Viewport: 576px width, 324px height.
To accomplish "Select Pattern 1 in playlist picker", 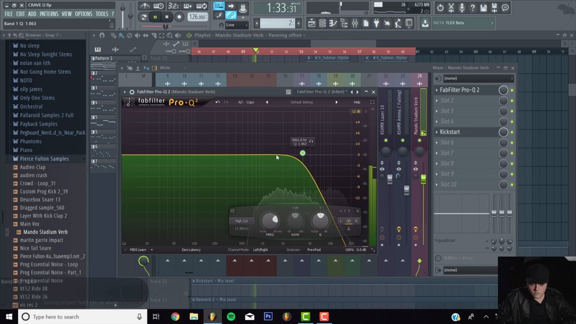I will 104,58.
